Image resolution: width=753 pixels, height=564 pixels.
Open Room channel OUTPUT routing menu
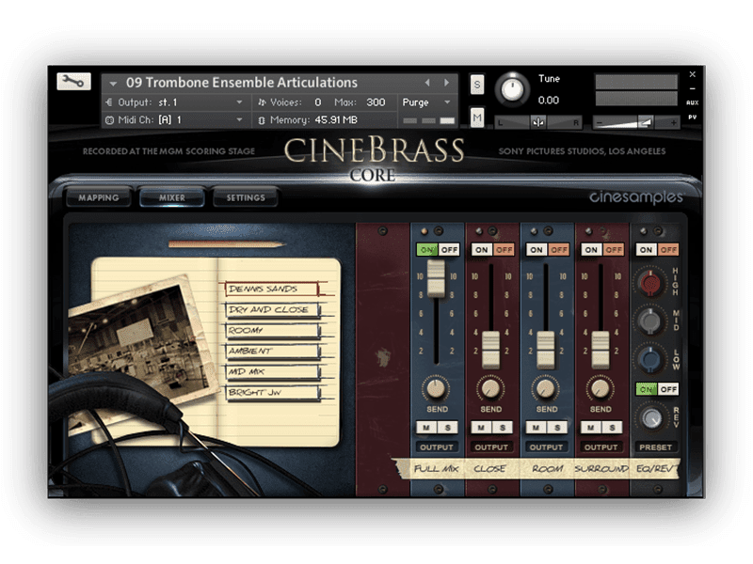[x=546, y=447]
